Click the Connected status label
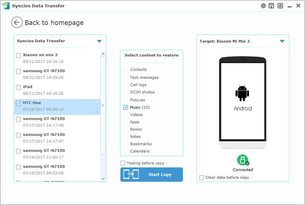The image size is (305, 205). [x=243, y=170]
